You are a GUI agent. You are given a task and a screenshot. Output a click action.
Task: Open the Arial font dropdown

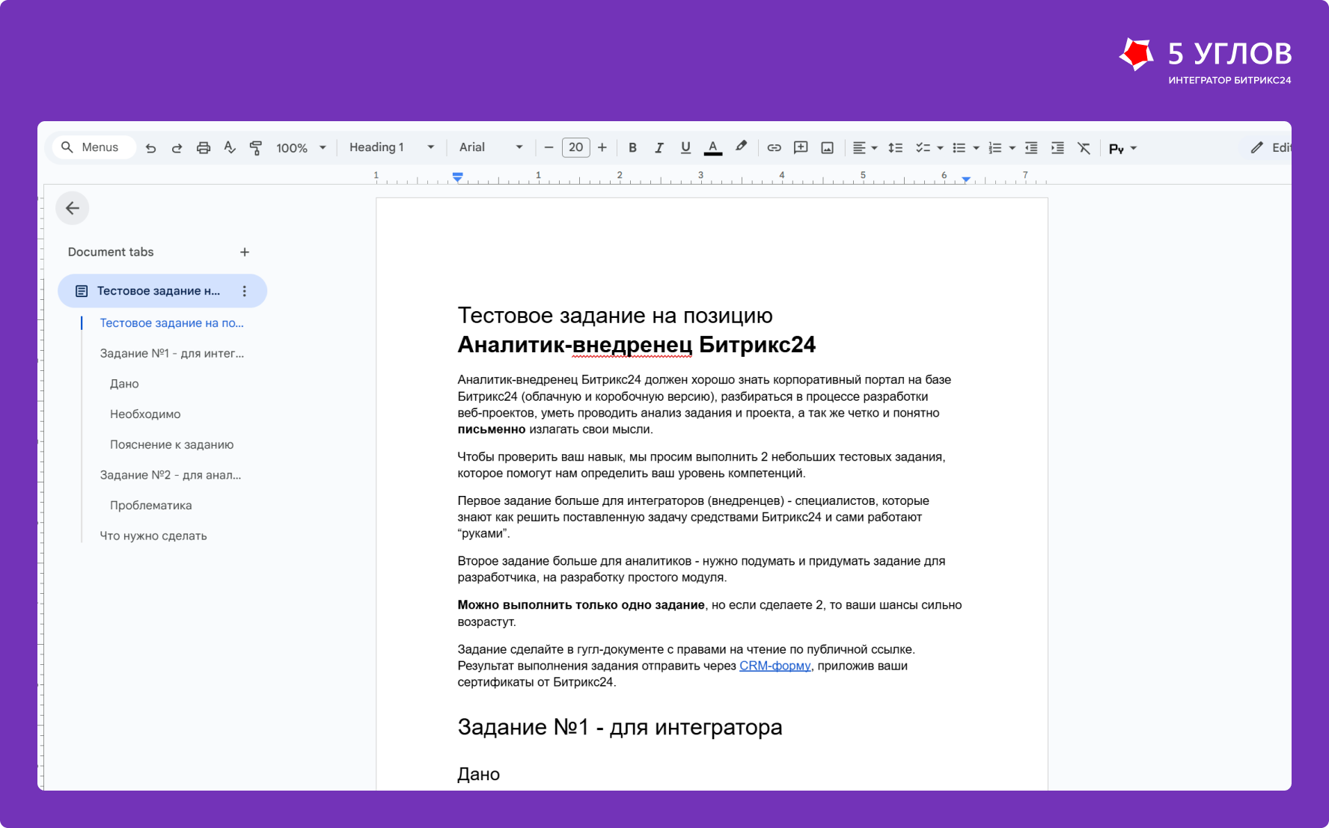pos(491,147)
